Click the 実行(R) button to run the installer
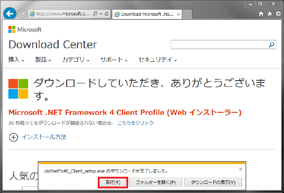The height and width of the screenshot is (193, 284). coord(113,182)
